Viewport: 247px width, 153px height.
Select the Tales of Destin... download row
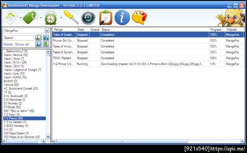click(x=148, y=35)
